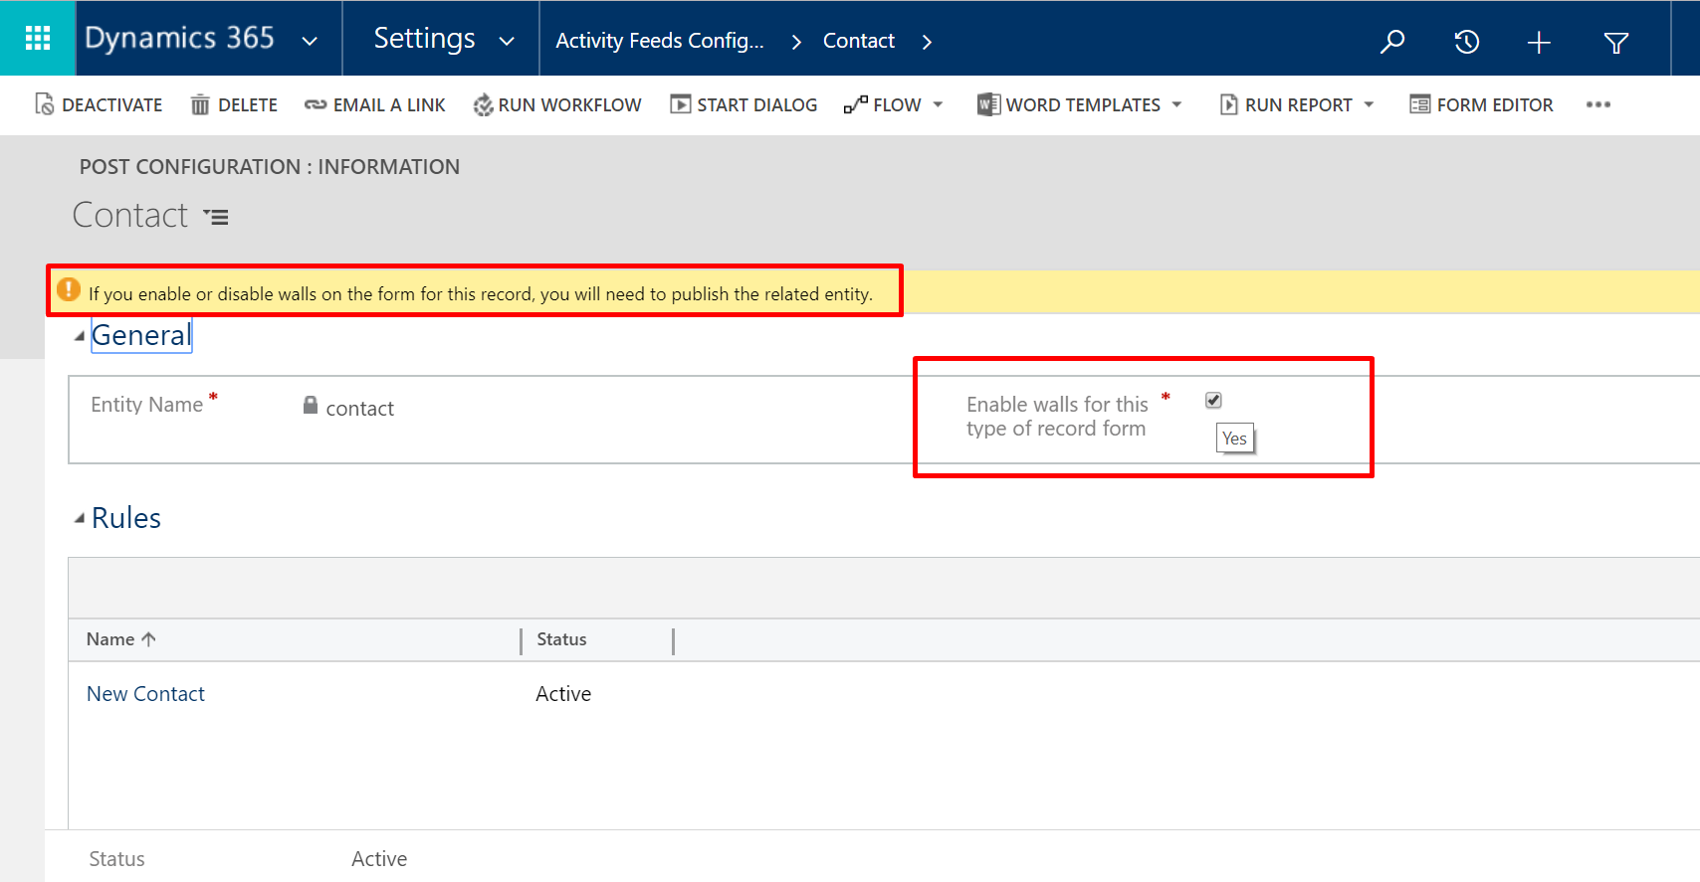Viewport: 1700px width, 882px height.
Task: Collapse the Rules section
Action: (x=80, y=518)
